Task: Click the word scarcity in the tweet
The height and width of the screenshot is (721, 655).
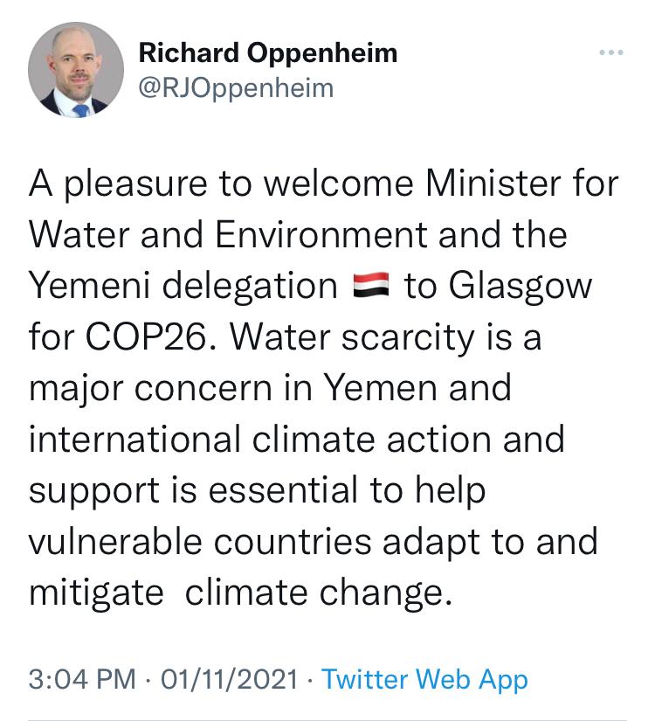Action: click(x=407, y=338)
